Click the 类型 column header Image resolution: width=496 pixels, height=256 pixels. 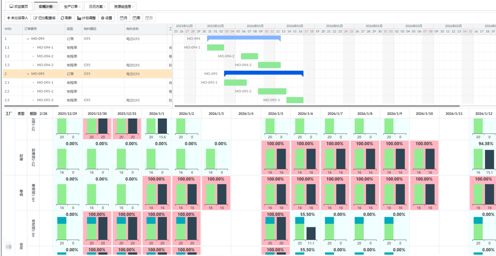(73, 28)
